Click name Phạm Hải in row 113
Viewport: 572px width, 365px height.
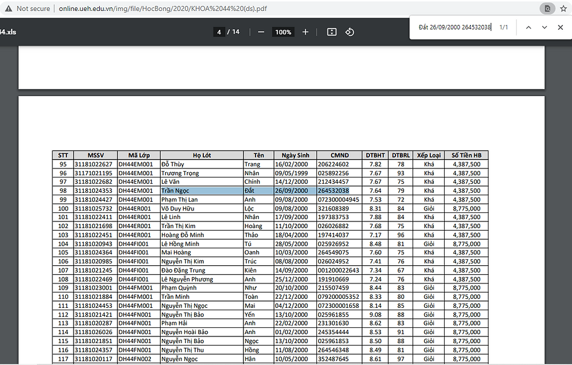coord(174,323)
